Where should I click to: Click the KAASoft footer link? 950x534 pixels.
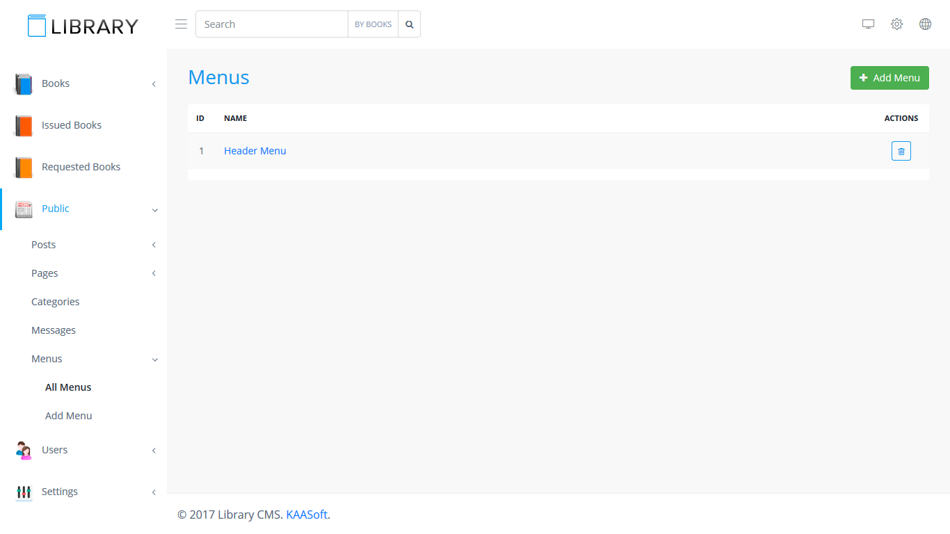pos(307,515)
